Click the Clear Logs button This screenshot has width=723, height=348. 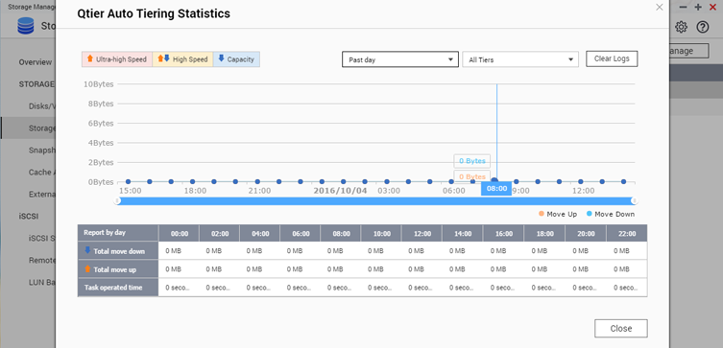[612, 58]
